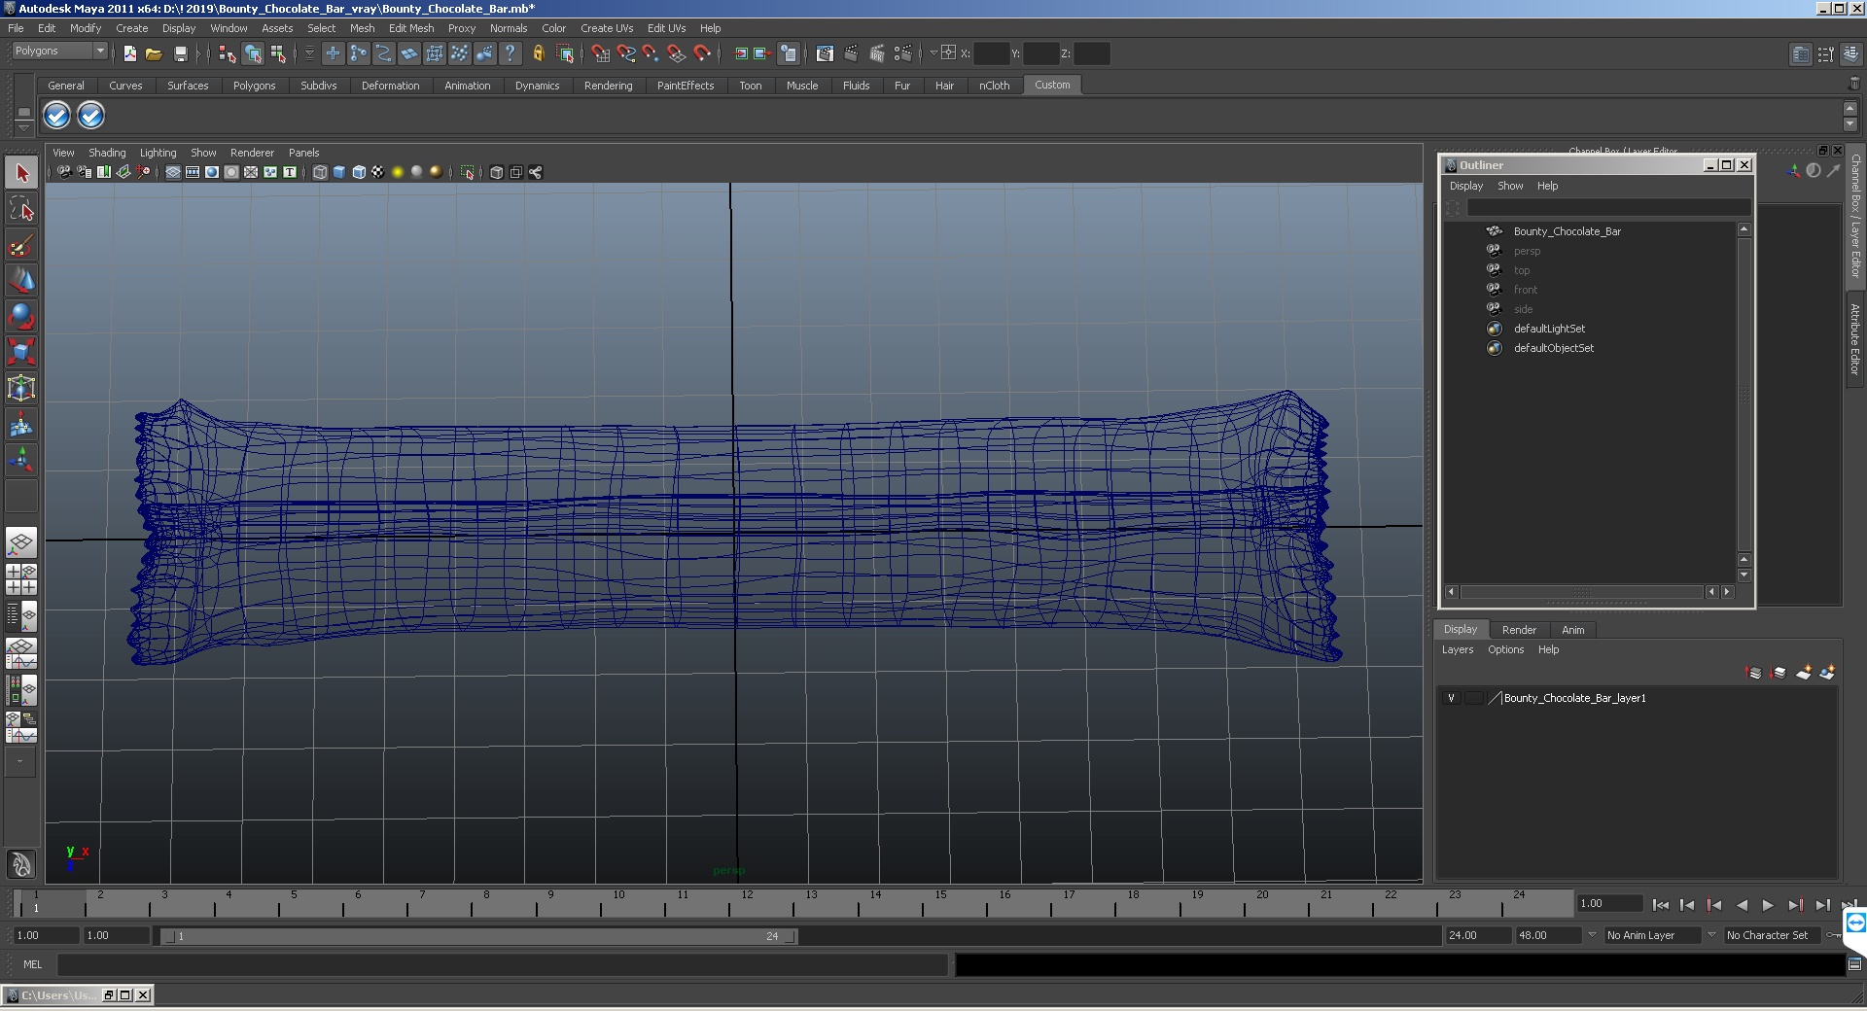1867x1011 pixels.
Task: Activate the Lasso select tool
Action: pos(21,209)
